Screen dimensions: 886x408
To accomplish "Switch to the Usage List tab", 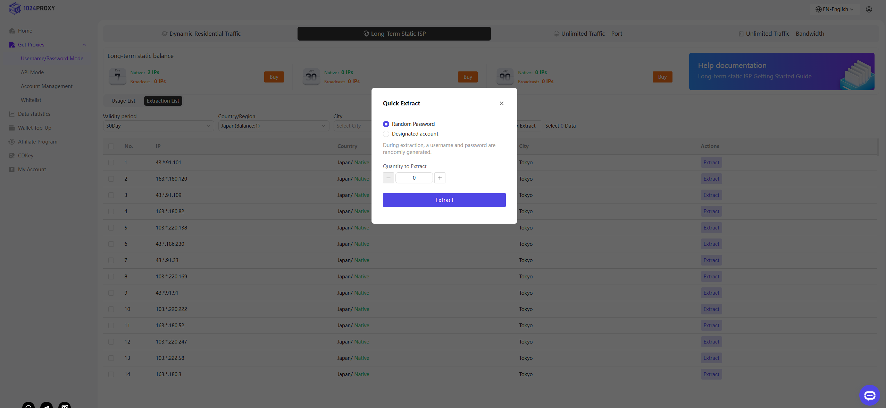I will (x=123, y=101).
